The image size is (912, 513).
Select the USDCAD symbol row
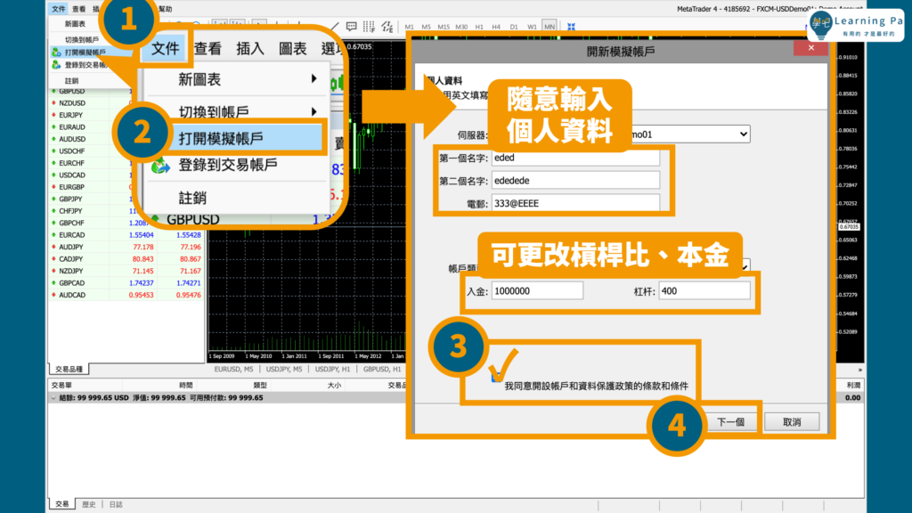(92, 175)
